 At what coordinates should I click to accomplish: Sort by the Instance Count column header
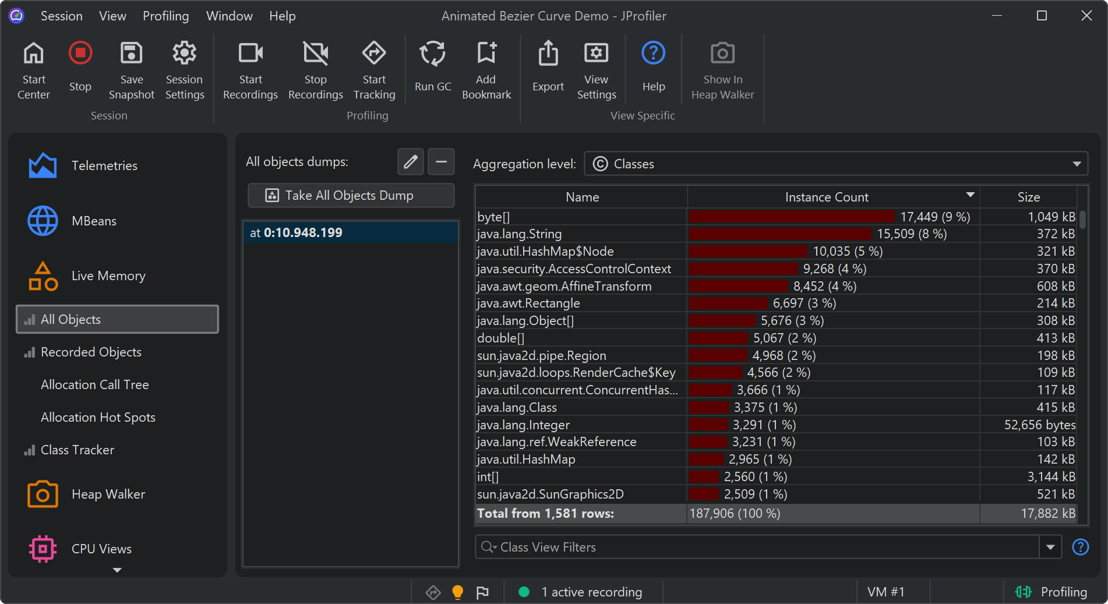[x=826, y=197]
